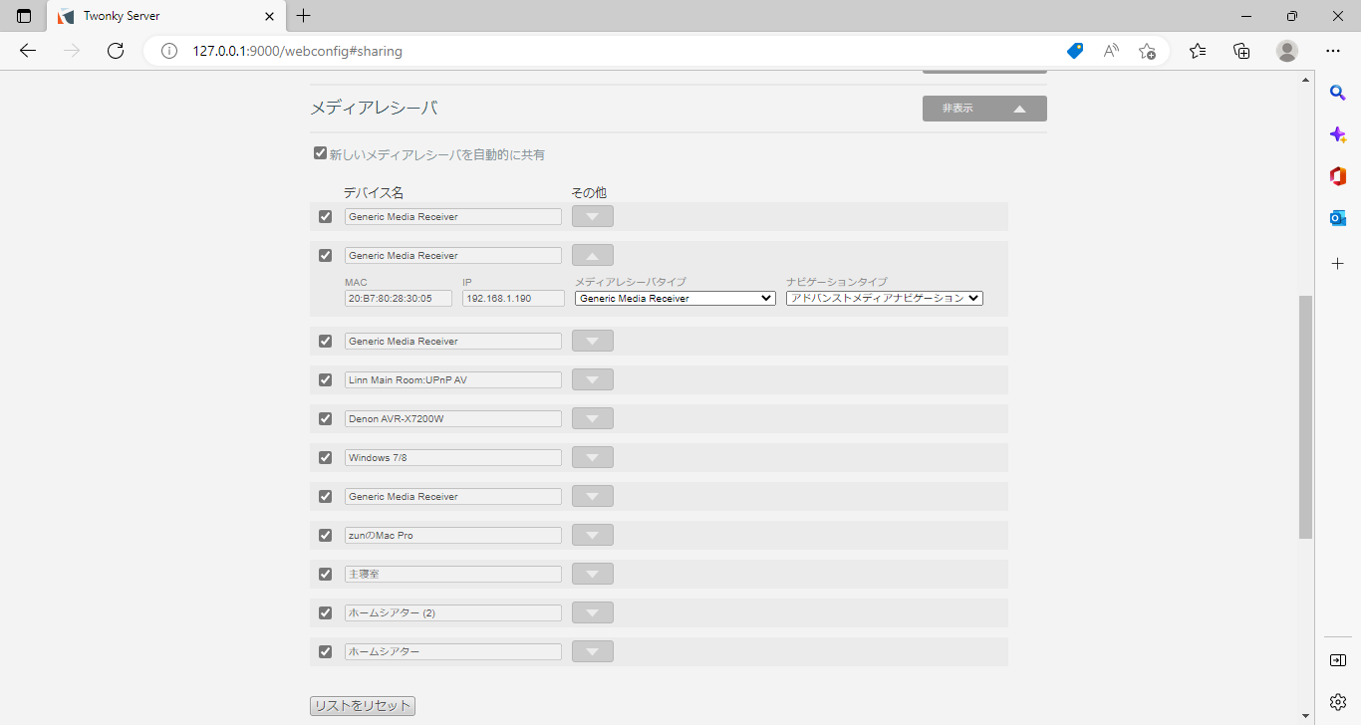Toggle auto-share new media receivers checkbox
Viewport: 1361px width, 725px height.
click(x=320, y=153)
